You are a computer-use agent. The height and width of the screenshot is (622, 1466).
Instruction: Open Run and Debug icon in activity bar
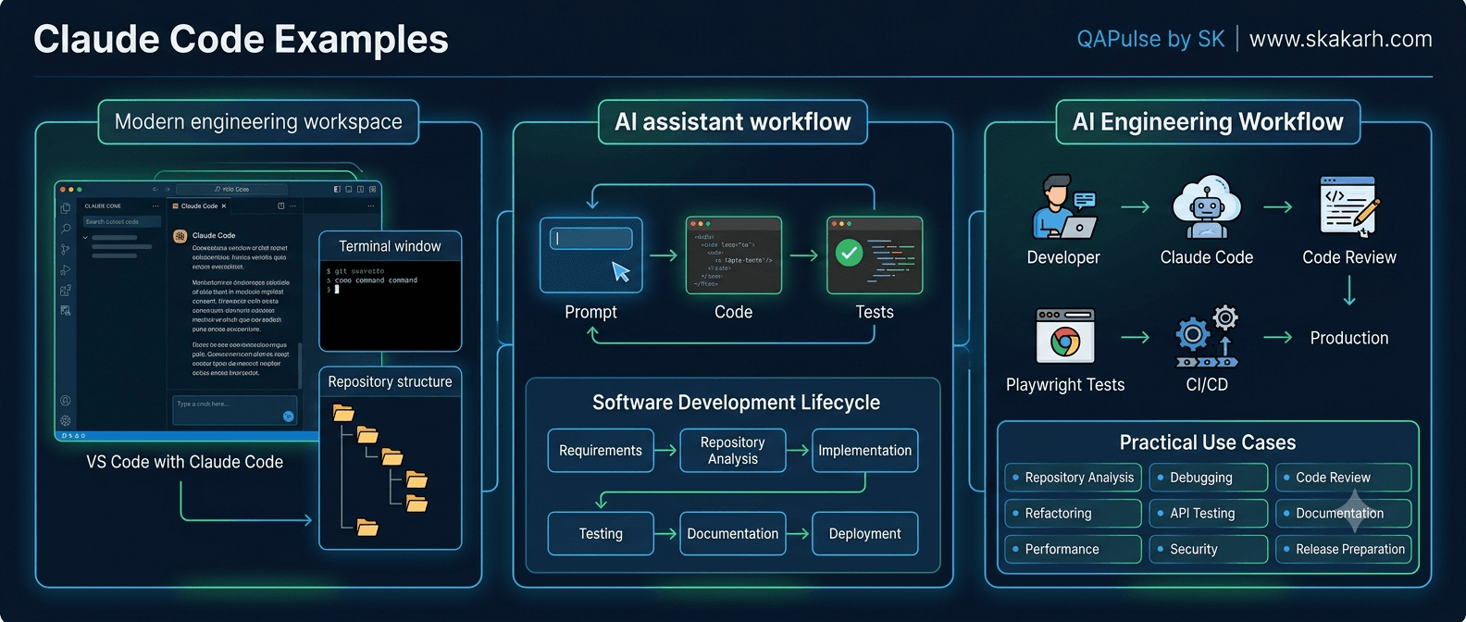point(66,270)
